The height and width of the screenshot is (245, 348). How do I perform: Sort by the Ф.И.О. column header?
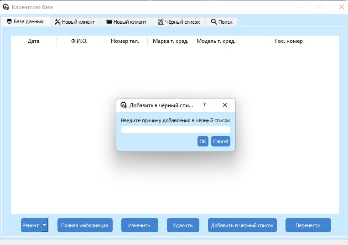79,41
